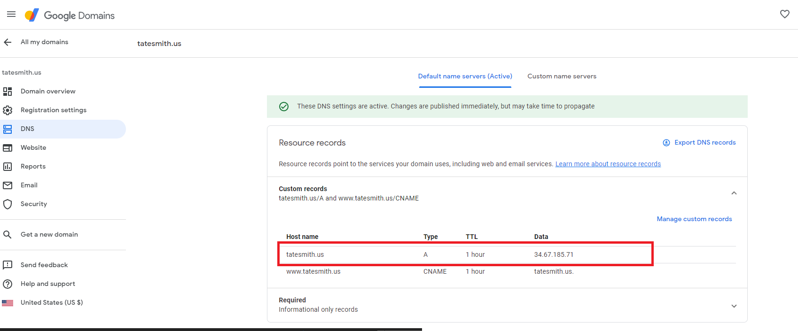
Task: Select Default name servers (Active) tab
Action: coord(465,76)
